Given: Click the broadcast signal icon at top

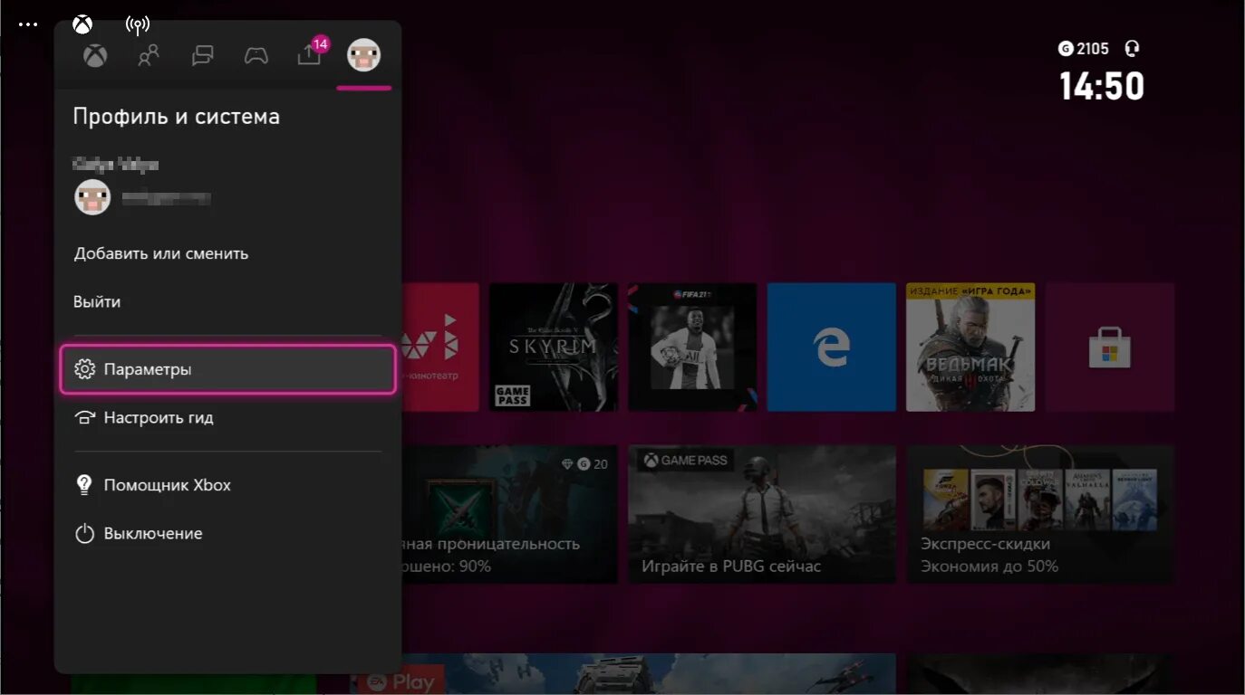Looking at the screenshot, I should [x=138, y=24].
